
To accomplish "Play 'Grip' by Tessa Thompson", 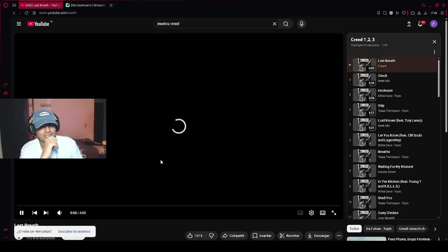I will click(x=392, y=110).
